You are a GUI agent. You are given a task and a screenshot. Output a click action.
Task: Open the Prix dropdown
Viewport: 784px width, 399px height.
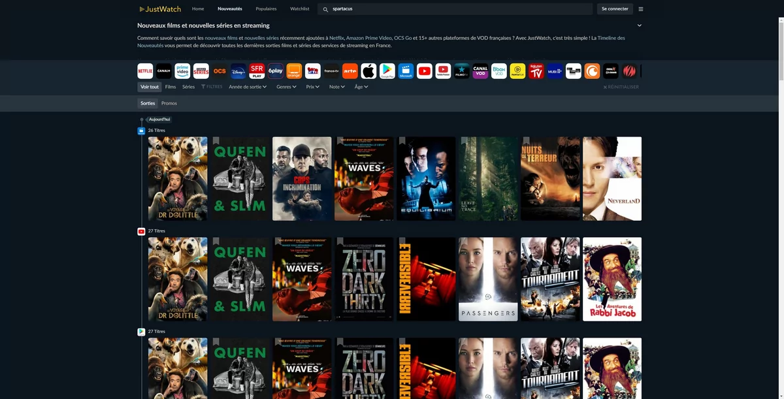coord(312,87)
